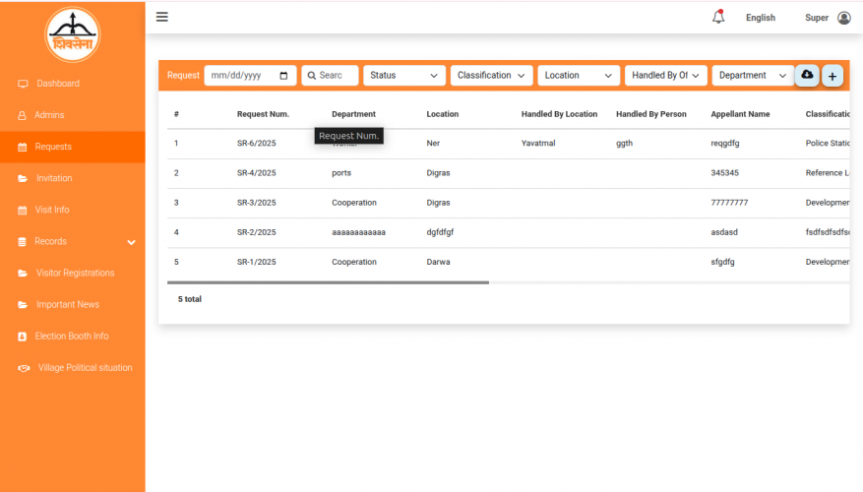863x492 pixels.
Task: Toggle the hamburger sidebar menu
Action: [x=161, y=17]
